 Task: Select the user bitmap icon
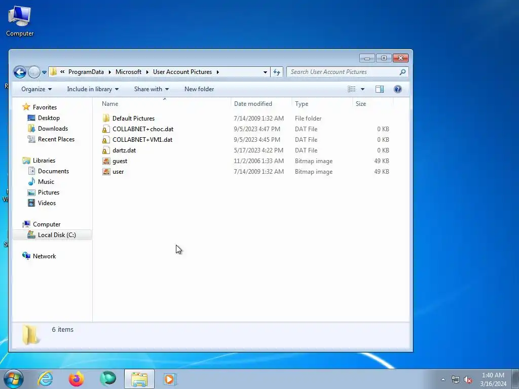106,172
